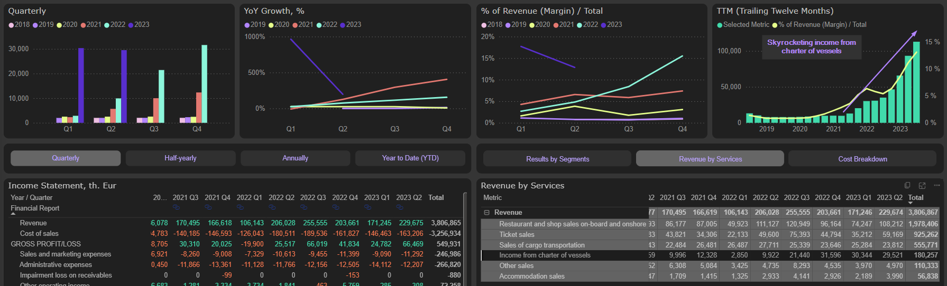The height and width of the screenshot is (286, 947).
Task: Select Year to Date (YTD) button
Action: [410, 158]
